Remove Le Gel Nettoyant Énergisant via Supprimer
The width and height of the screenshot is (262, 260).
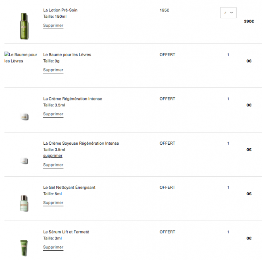point(53,203)
